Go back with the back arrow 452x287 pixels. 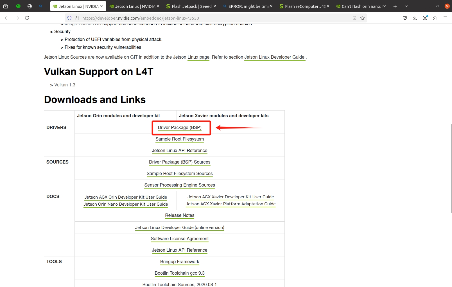[x=7, y=18]
